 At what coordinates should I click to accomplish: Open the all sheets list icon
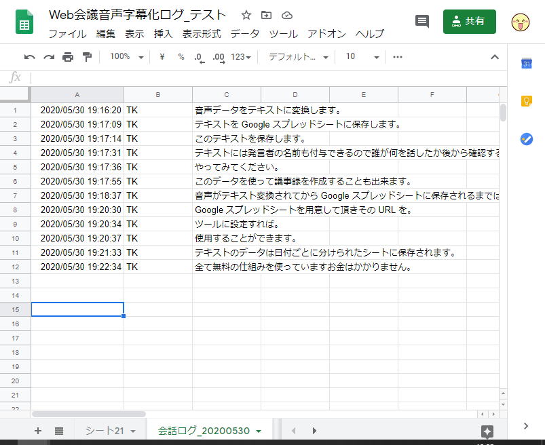[59, 431]
